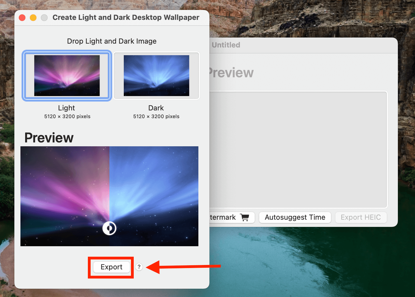
Task: Click the shopping cart icon on watermark button
Action: pos(245,217)
